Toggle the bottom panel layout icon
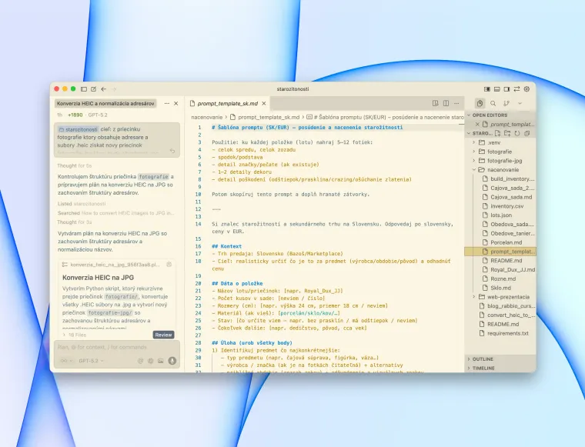 [x=497, y=89]
